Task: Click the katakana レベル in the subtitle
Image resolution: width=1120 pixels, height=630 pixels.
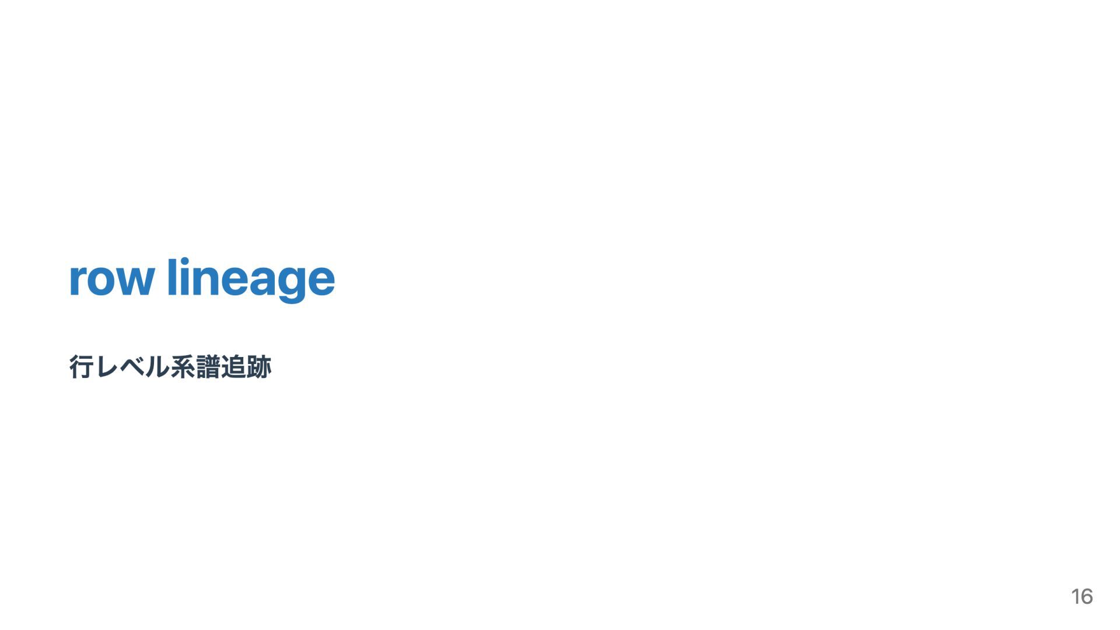Action: tap(132, 367)
